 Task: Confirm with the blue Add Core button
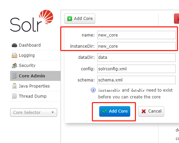[x=115, y=111]
